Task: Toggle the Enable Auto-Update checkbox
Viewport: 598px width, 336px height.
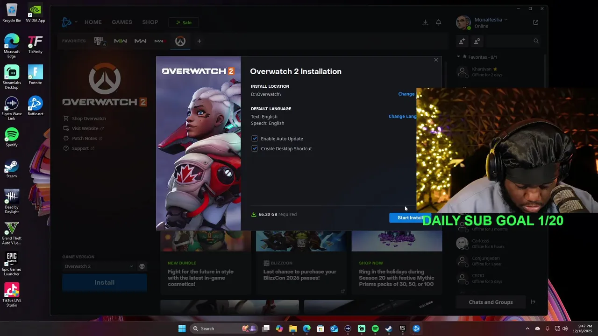Action: pos(255,139)
